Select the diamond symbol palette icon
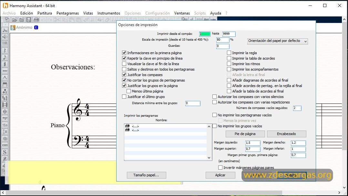 5,112
